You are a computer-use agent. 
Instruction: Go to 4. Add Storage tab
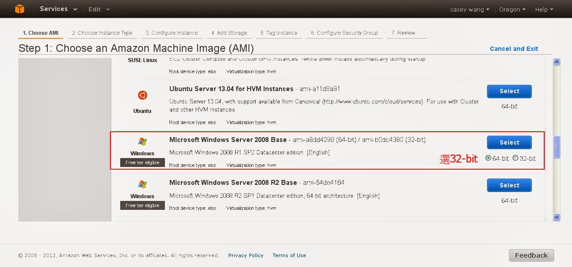(229, 33)
